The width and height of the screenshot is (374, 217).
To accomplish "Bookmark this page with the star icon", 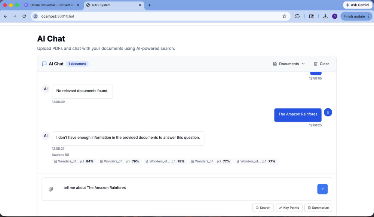I will tap(284, 16).
